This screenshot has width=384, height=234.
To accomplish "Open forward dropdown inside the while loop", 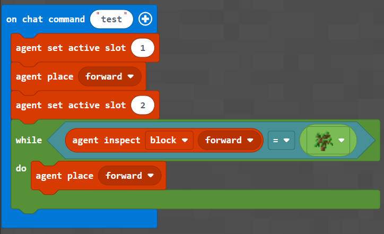I will pos(129,176).
